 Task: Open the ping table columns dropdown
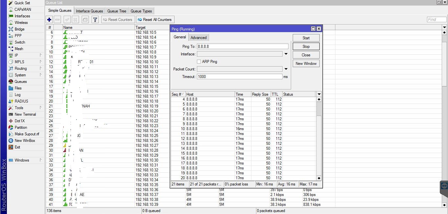319,94
